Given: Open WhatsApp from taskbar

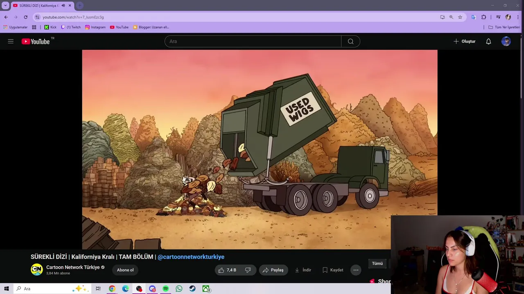Looking at the screenshot, I should click(x=179, y=289).
